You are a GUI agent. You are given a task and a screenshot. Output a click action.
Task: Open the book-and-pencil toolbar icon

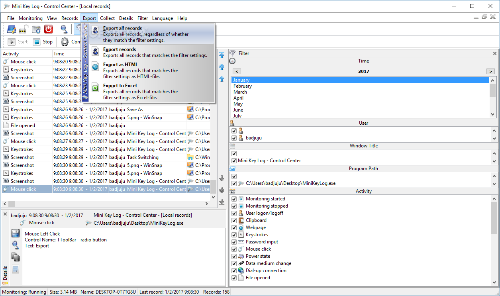pyautogui.click(x=11, y=29)
